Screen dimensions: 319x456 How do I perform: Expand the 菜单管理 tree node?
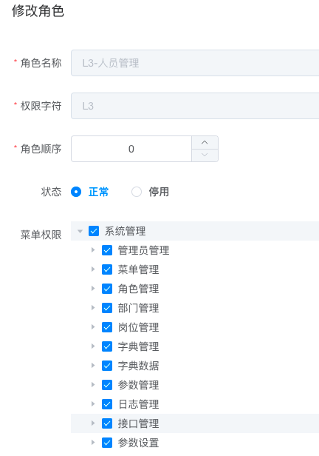tap(93, 269)
